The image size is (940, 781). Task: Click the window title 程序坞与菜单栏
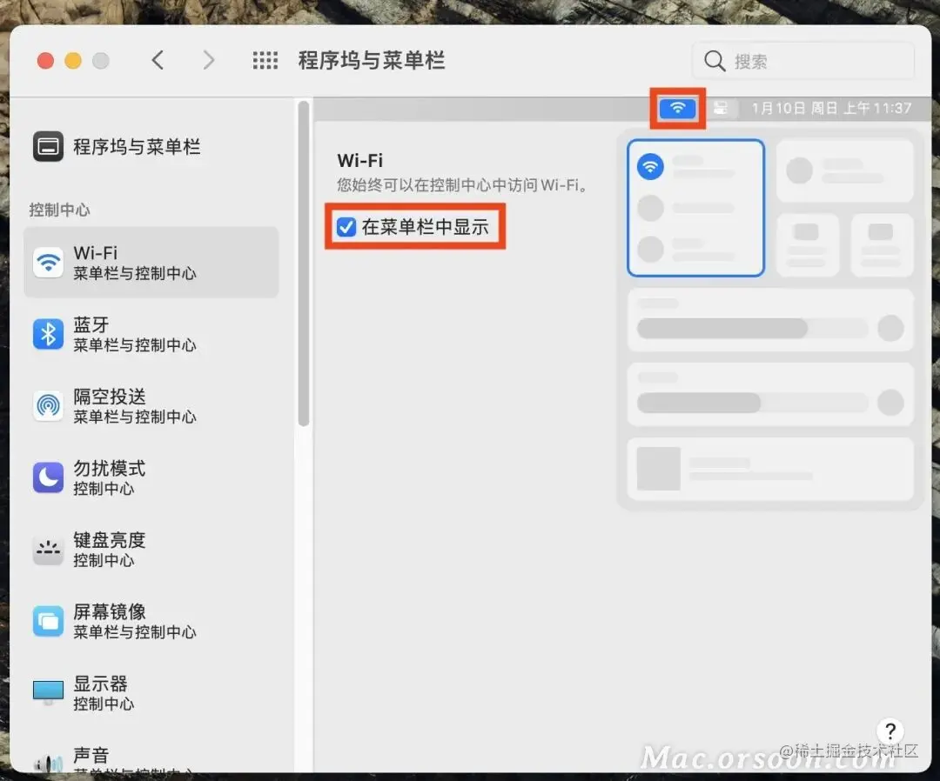click(371, 61)
